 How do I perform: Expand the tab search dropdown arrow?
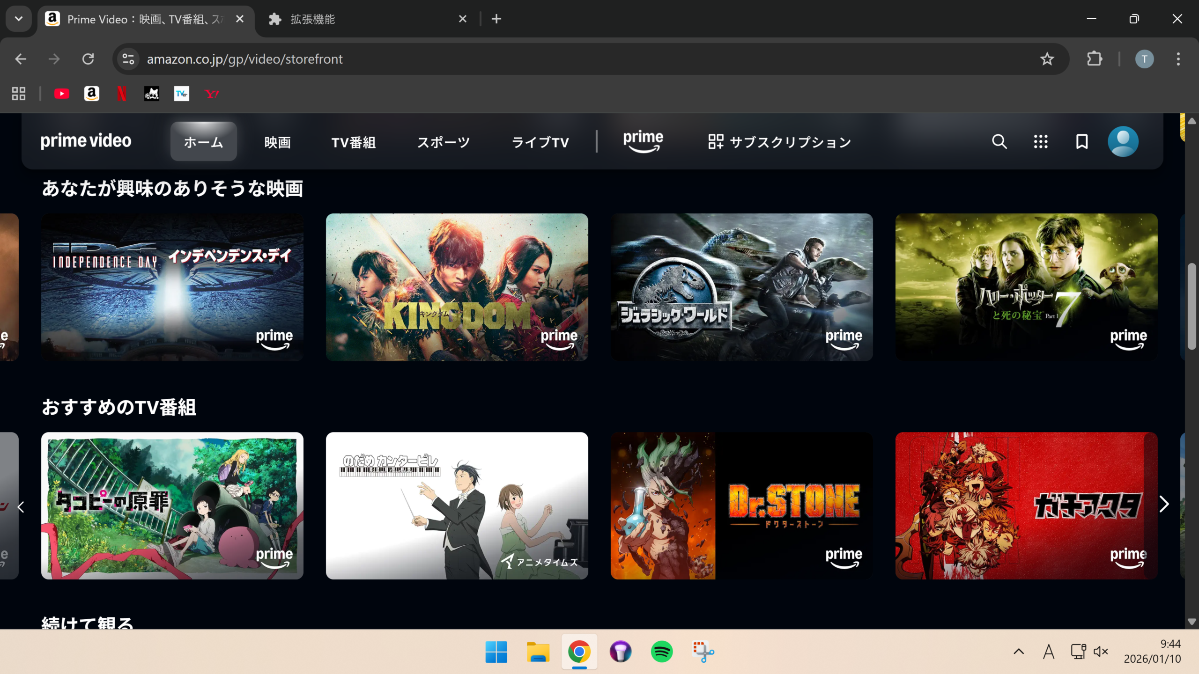[x=19, y=19]
